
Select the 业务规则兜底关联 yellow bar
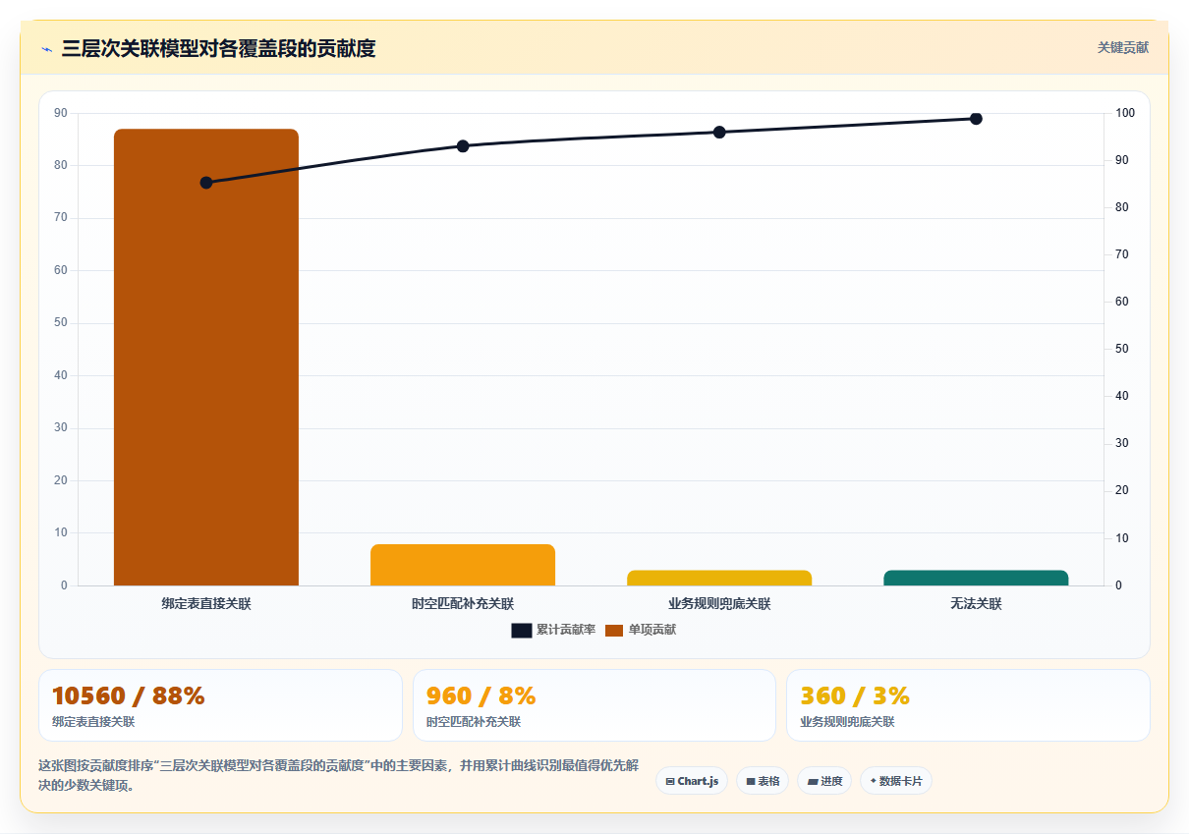click(719, 578)
